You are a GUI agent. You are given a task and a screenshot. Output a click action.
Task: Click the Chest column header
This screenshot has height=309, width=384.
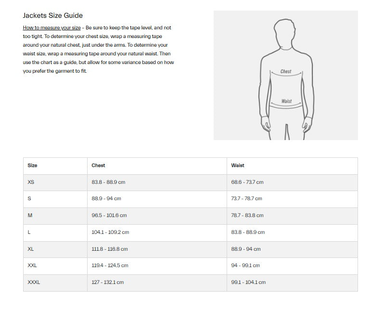tap(98, 166)
